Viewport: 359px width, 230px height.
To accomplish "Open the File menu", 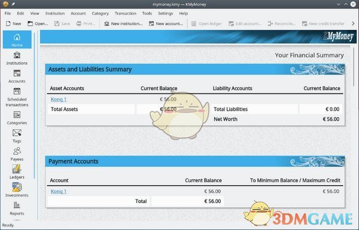I will click(8, 14).
